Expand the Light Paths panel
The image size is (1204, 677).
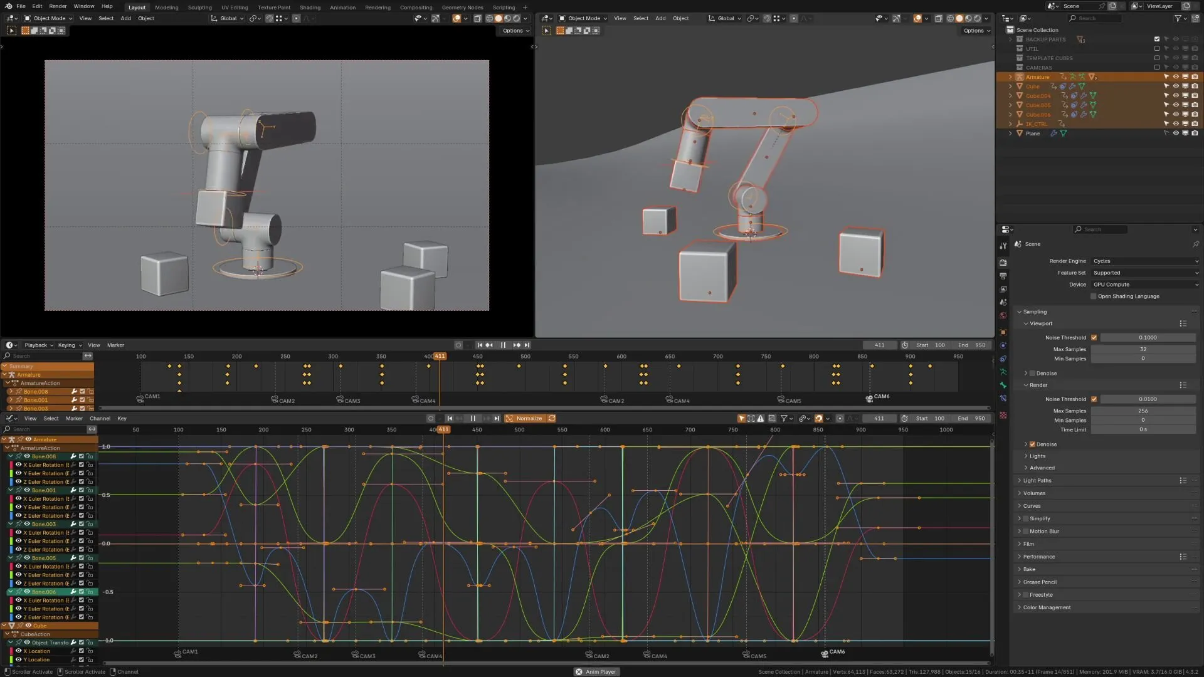click(1037, 481)
